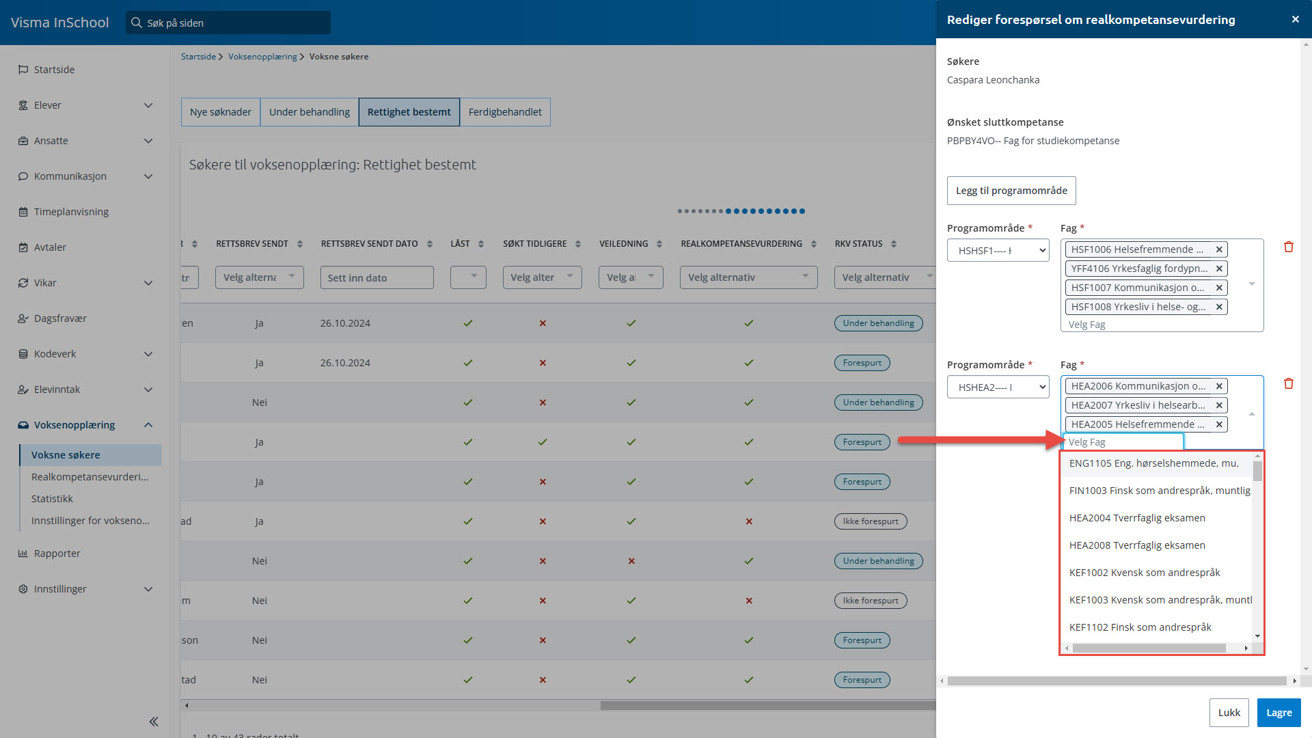Expand the Elever menu

tap(148, 105)
